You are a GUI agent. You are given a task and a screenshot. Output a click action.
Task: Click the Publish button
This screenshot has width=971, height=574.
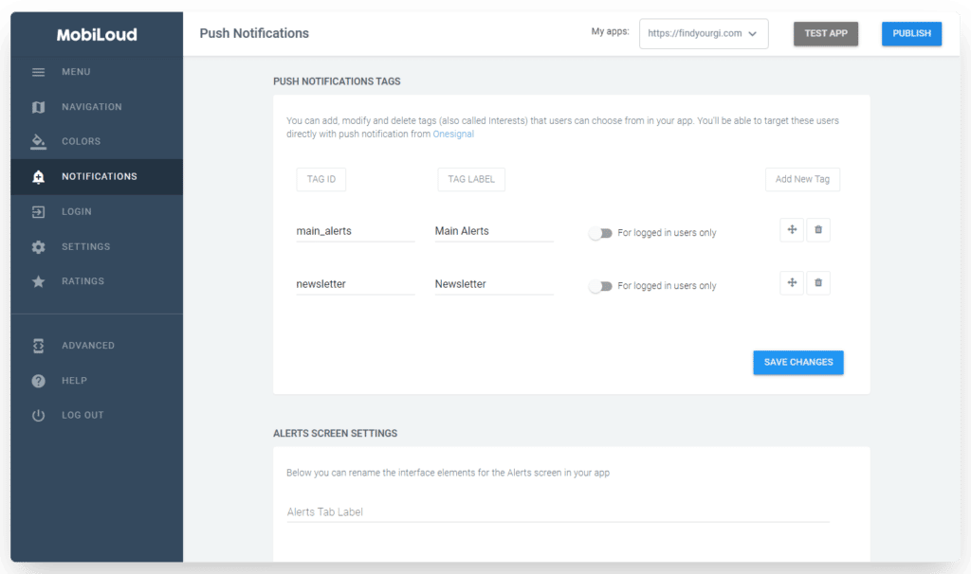[911, 33]
